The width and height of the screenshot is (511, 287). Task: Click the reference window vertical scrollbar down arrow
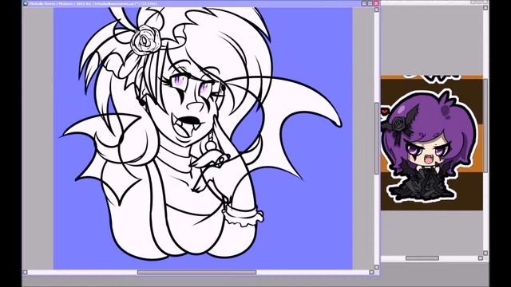coord(485,253)
